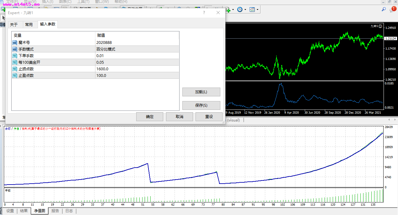Click the 加载(L) button
This screenshot has height=215, width=398.
point(201,92)
